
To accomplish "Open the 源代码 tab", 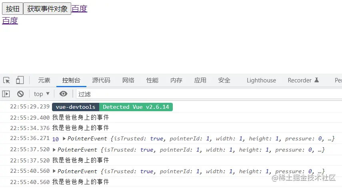I will [101, 80].
